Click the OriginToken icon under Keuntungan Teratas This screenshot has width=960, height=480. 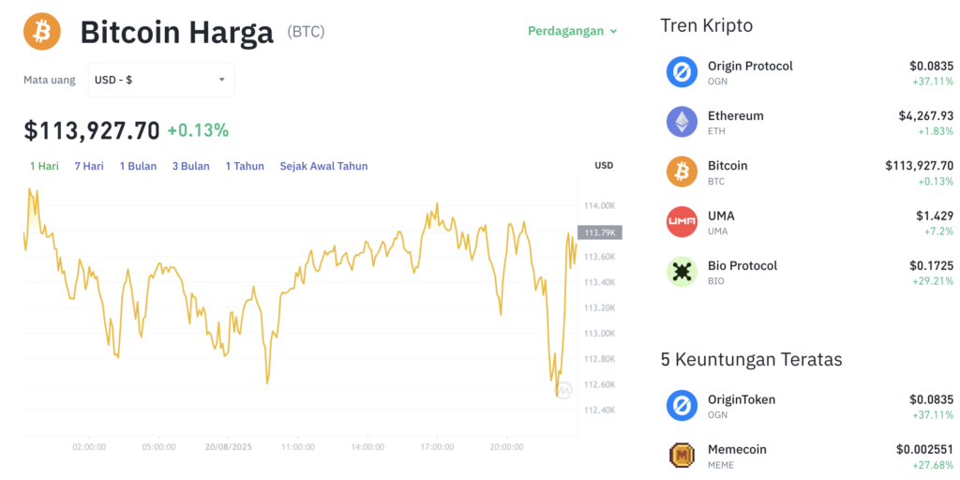[x=682, y=406]
